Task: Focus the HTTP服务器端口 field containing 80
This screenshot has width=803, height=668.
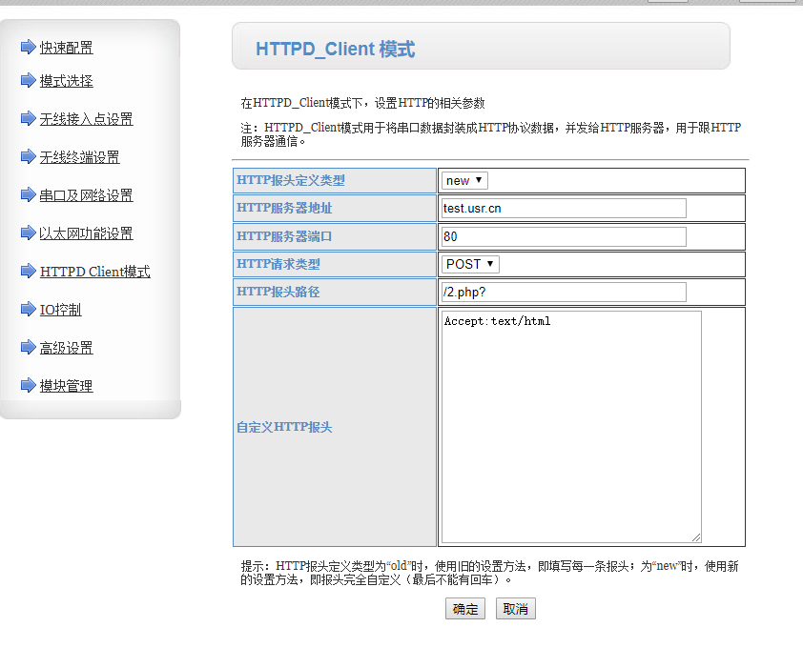Action: click(564, 236)
